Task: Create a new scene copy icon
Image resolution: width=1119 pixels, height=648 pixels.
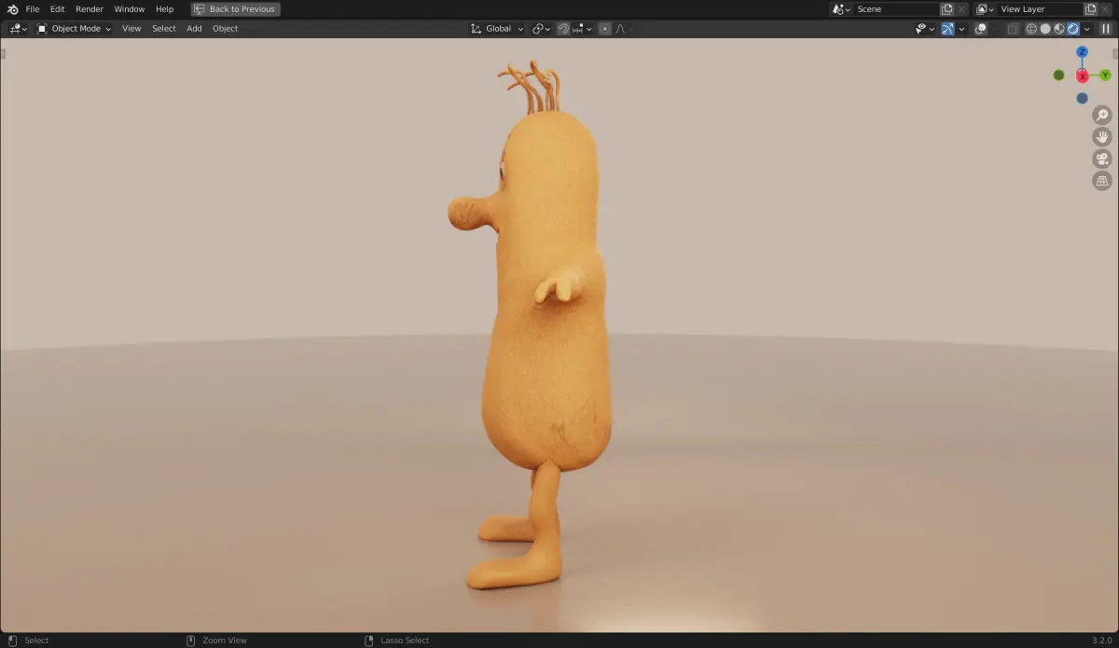Action: point(947,9)
